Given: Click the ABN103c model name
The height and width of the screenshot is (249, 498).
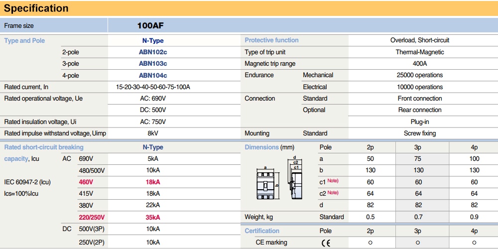Looking at the screenshot, I should [x=153, y=64].
